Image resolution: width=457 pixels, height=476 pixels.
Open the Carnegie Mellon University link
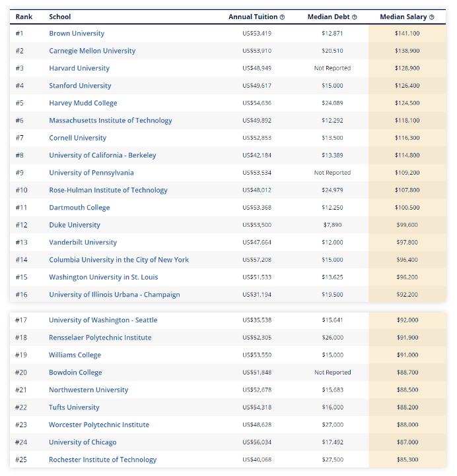[x=92, y=51]
